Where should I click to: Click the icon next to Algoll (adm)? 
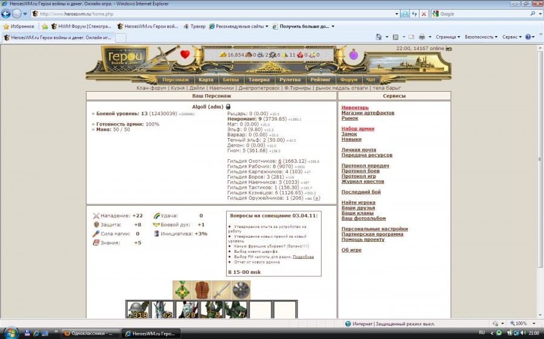228,107
